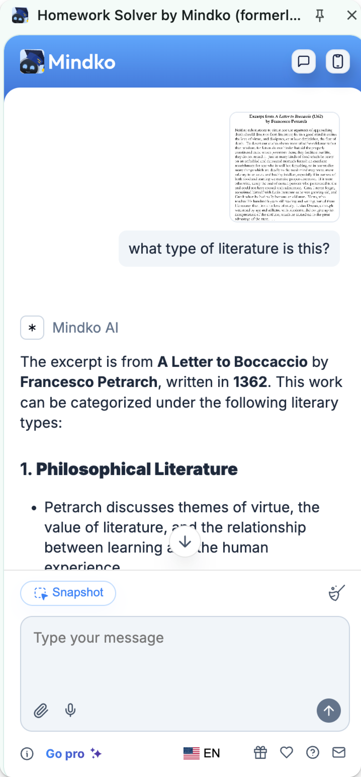Open the info icon at bottom left
Viewport: 361px width, 777px height.
pyautogui.click(x=27, y=753)
